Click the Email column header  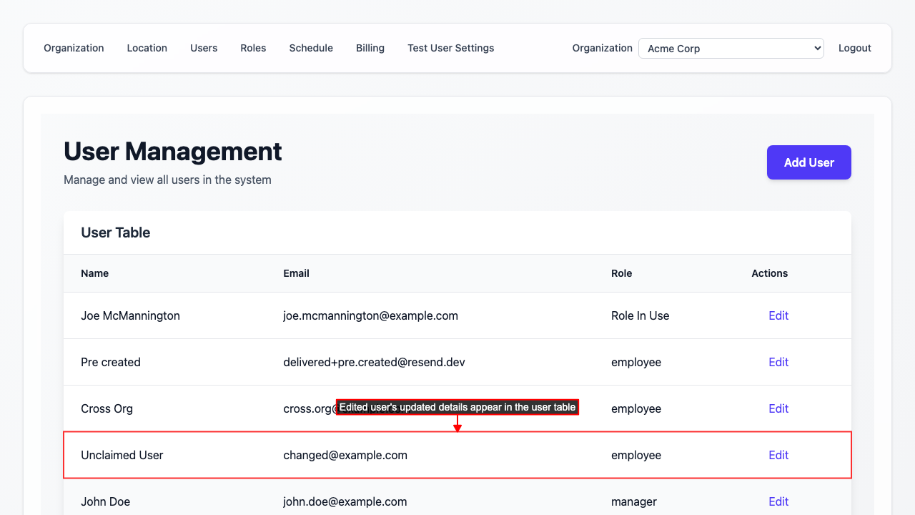296,273
